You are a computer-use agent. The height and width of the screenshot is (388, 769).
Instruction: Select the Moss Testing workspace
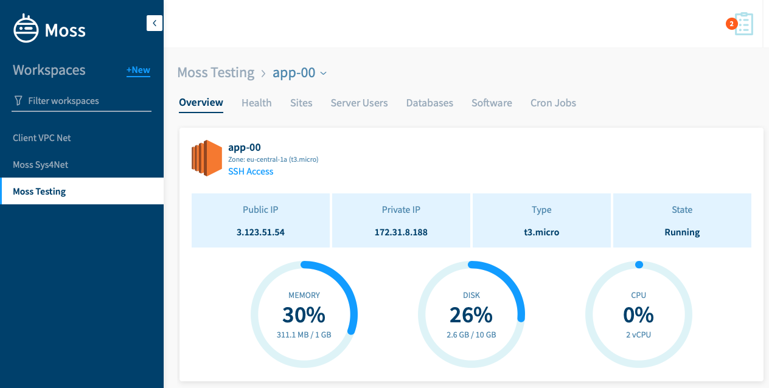82,191
